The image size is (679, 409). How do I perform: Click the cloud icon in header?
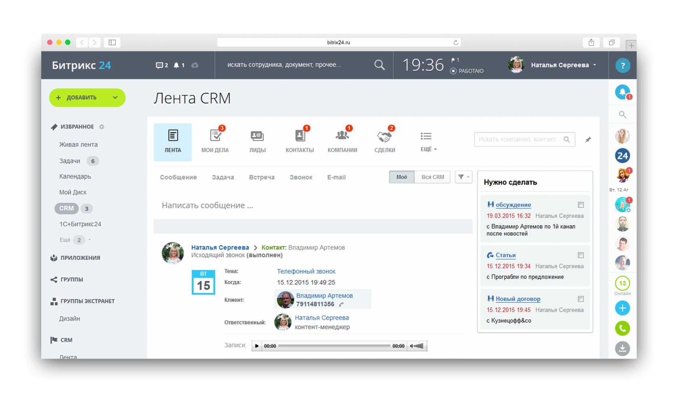coord(195,65)
